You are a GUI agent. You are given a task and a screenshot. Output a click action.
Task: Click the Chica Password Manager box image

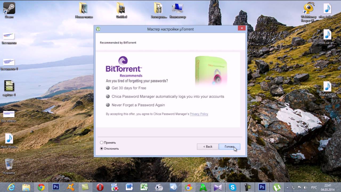pos(211,71)
